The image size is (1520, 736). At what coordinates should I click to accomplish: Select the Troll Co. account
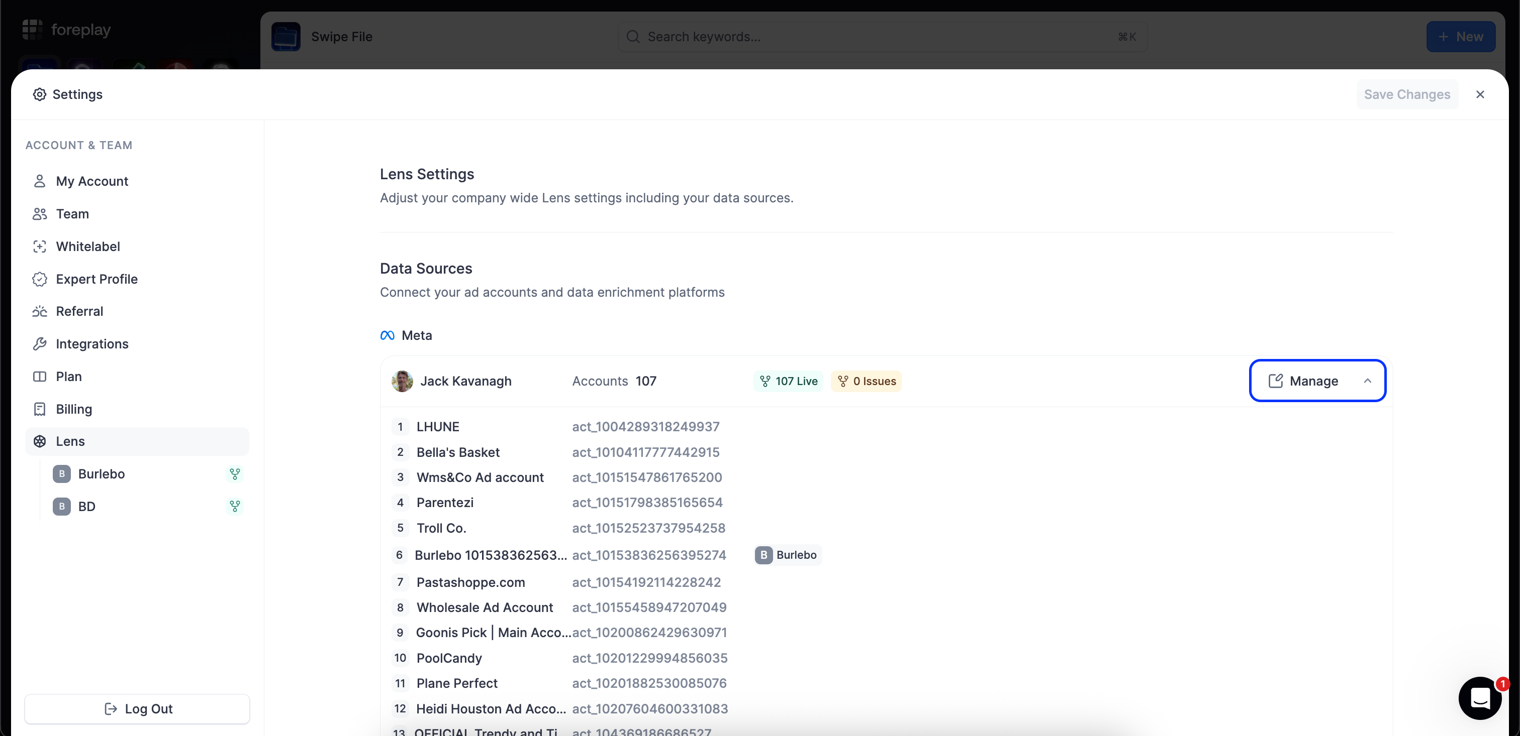pos(441,528)
